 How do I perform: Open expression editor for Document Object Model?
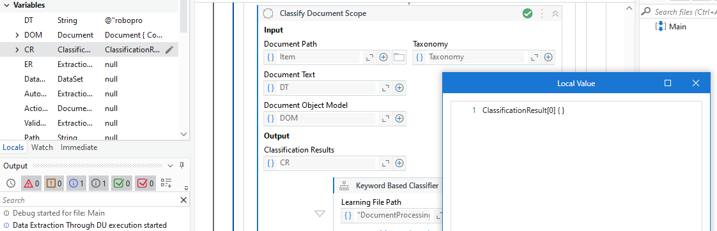[x=385, y=118]
